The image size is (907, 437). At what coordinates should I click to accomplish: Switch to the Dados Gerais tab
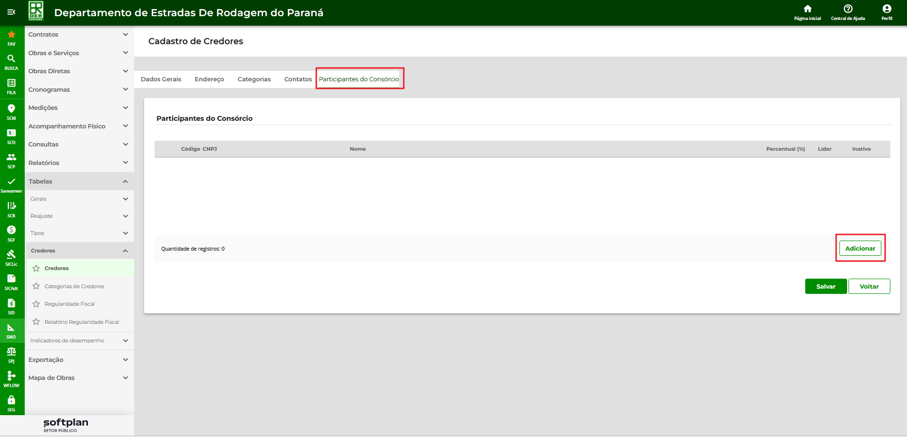pyautogui.click(x=161, y=79)
